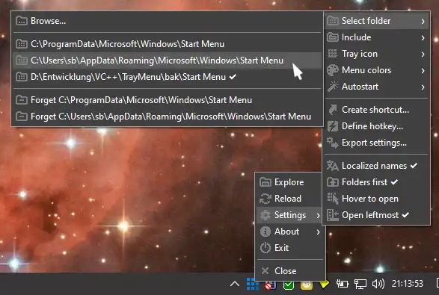The height and width of the screenshot is (295, 439).
Task: Choose Explore menu entry
Action: click(289, 182)
